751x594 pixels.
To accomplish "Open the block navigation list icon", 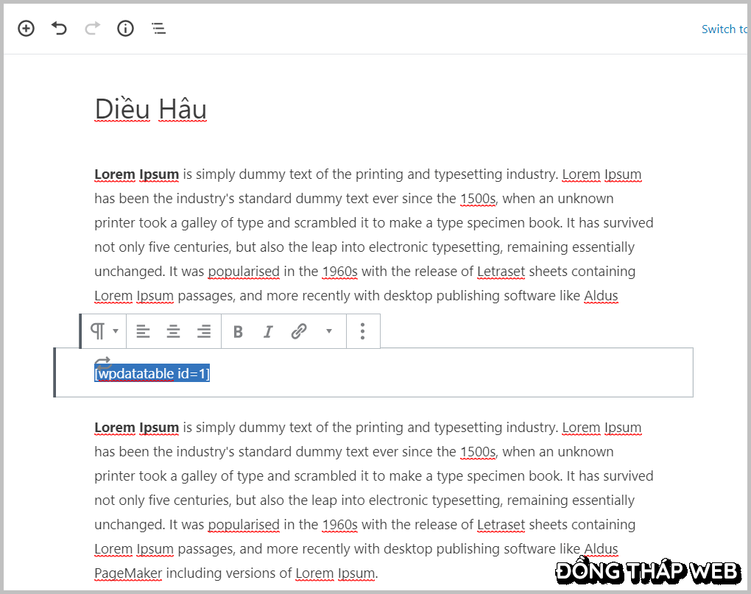I will click(x=158, y=29).
